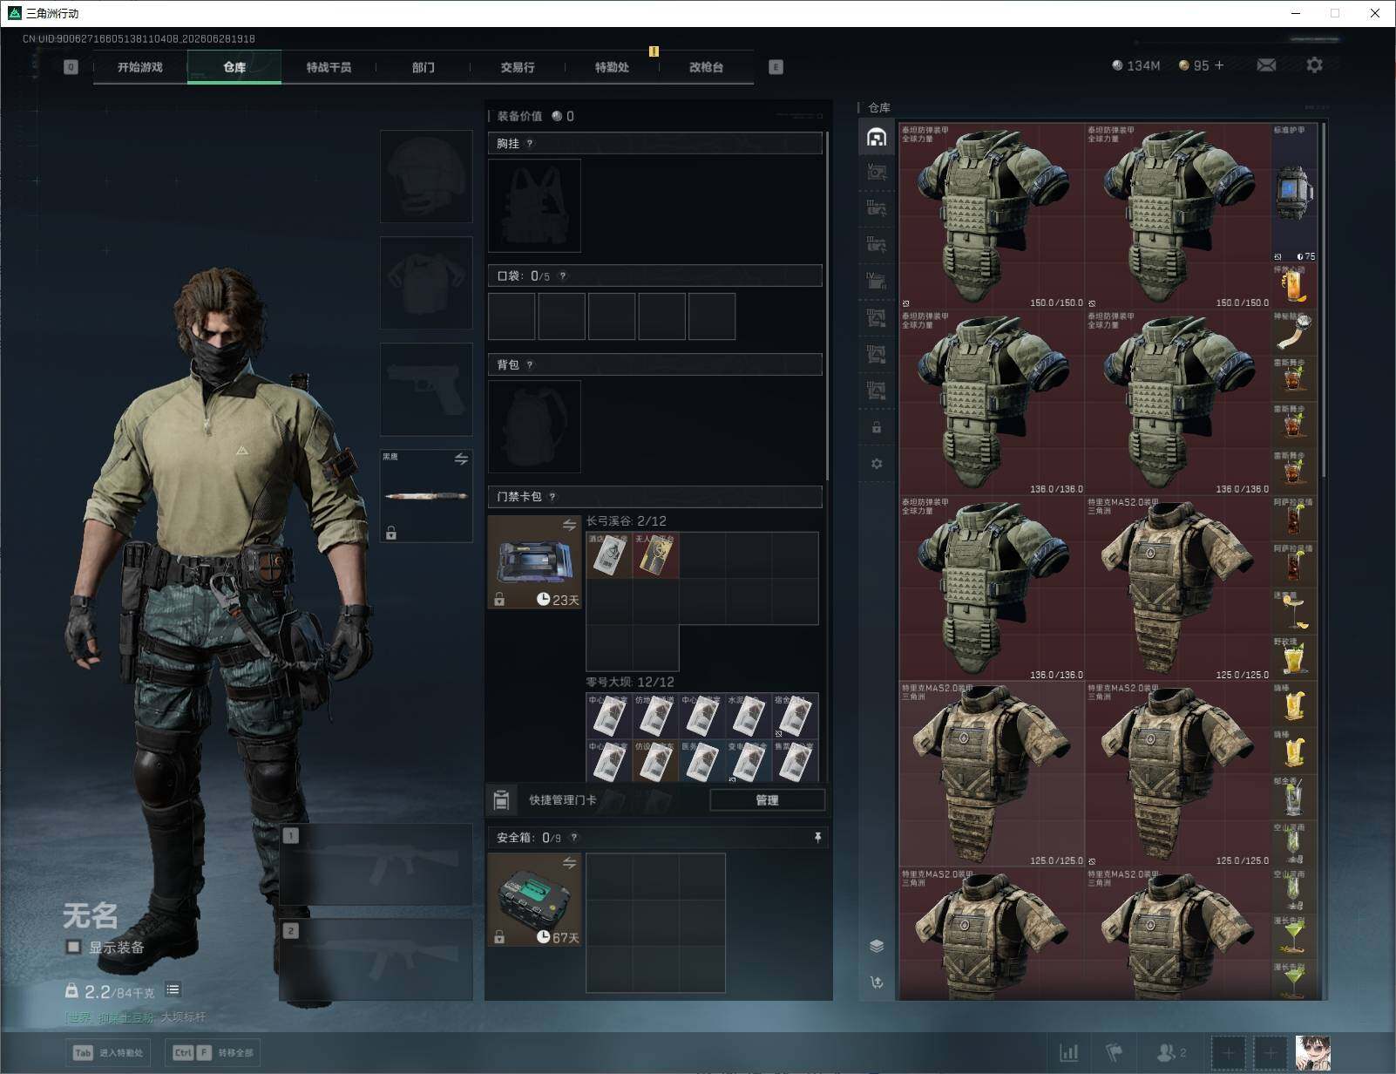Open the mail envelope icon
This screenshot has width=1396, height=1074.
[x=1266, y=65]
